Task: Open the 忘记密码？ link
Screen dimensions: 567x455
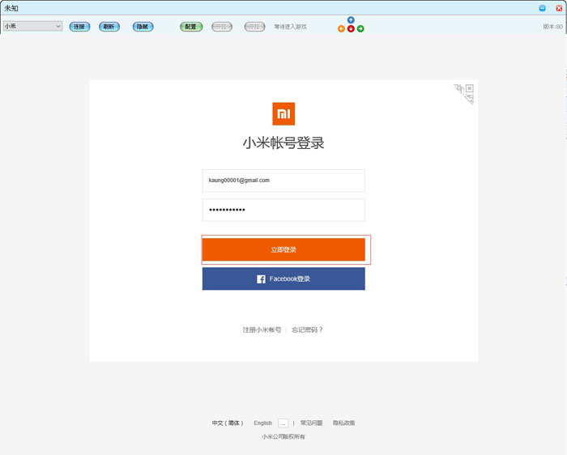Action: [308, 330]
